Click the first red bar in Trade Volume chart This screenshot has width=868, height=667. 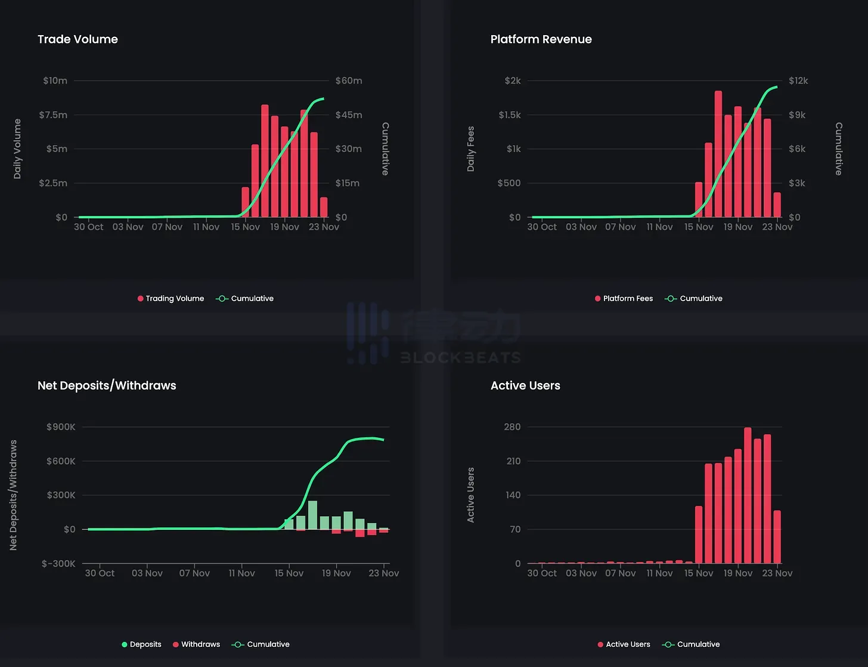(x=245, y=202)
